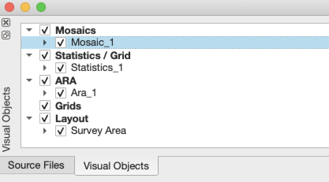Uncheck the Grids checkbox
The image size is (329, 182).
45,106
